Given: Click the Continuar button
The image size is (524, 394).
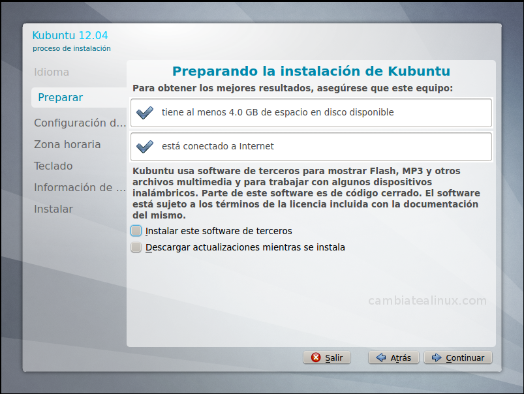Looking at the screenshot, I should [458, 357].
